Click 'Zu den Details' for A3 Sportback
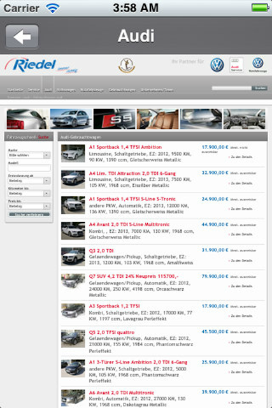 coord(241,316)
